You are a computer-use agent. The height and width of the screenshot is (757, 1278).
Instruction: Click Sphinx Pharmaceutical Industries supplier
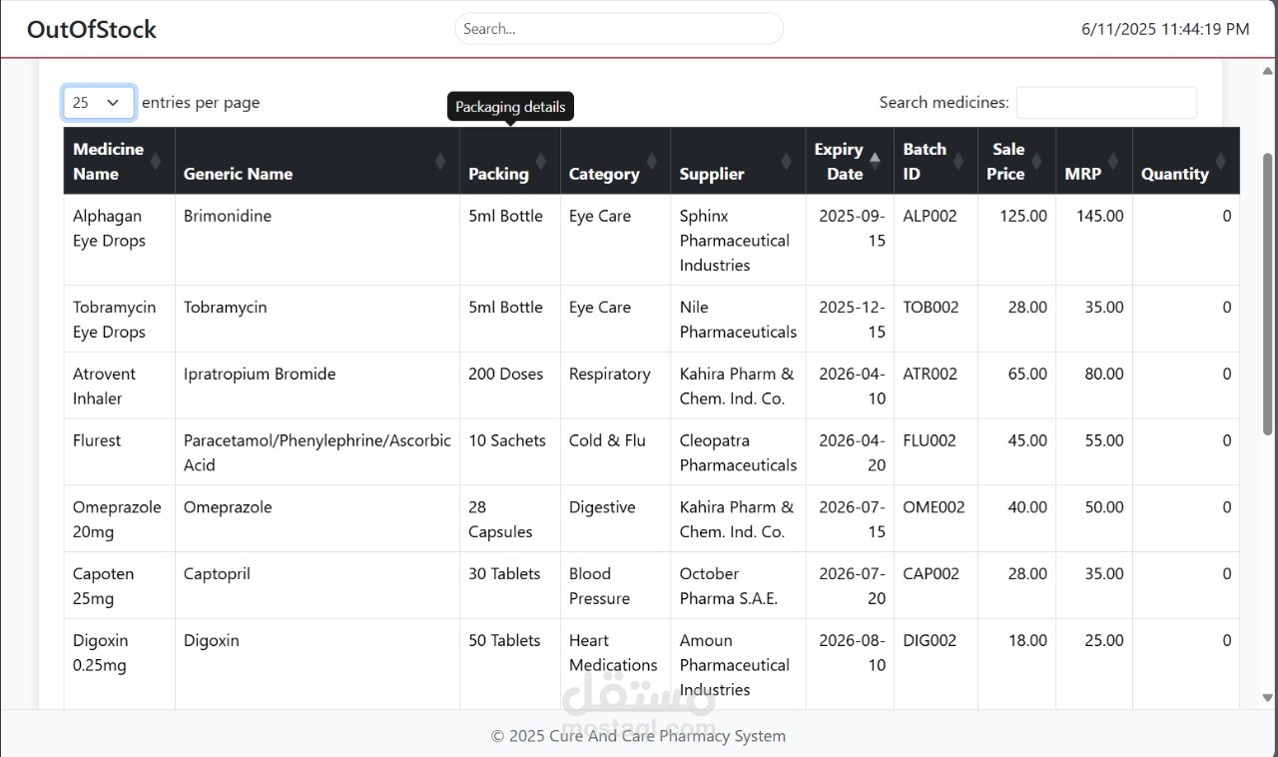tap(735, 241)
